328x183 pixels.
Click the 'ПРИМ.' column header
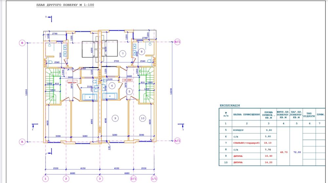(x=320, y=114)
